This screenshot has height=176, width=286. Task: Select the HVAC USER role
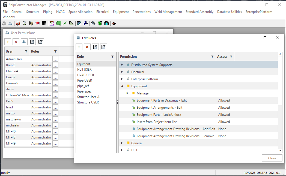click(x=96, y=75)
